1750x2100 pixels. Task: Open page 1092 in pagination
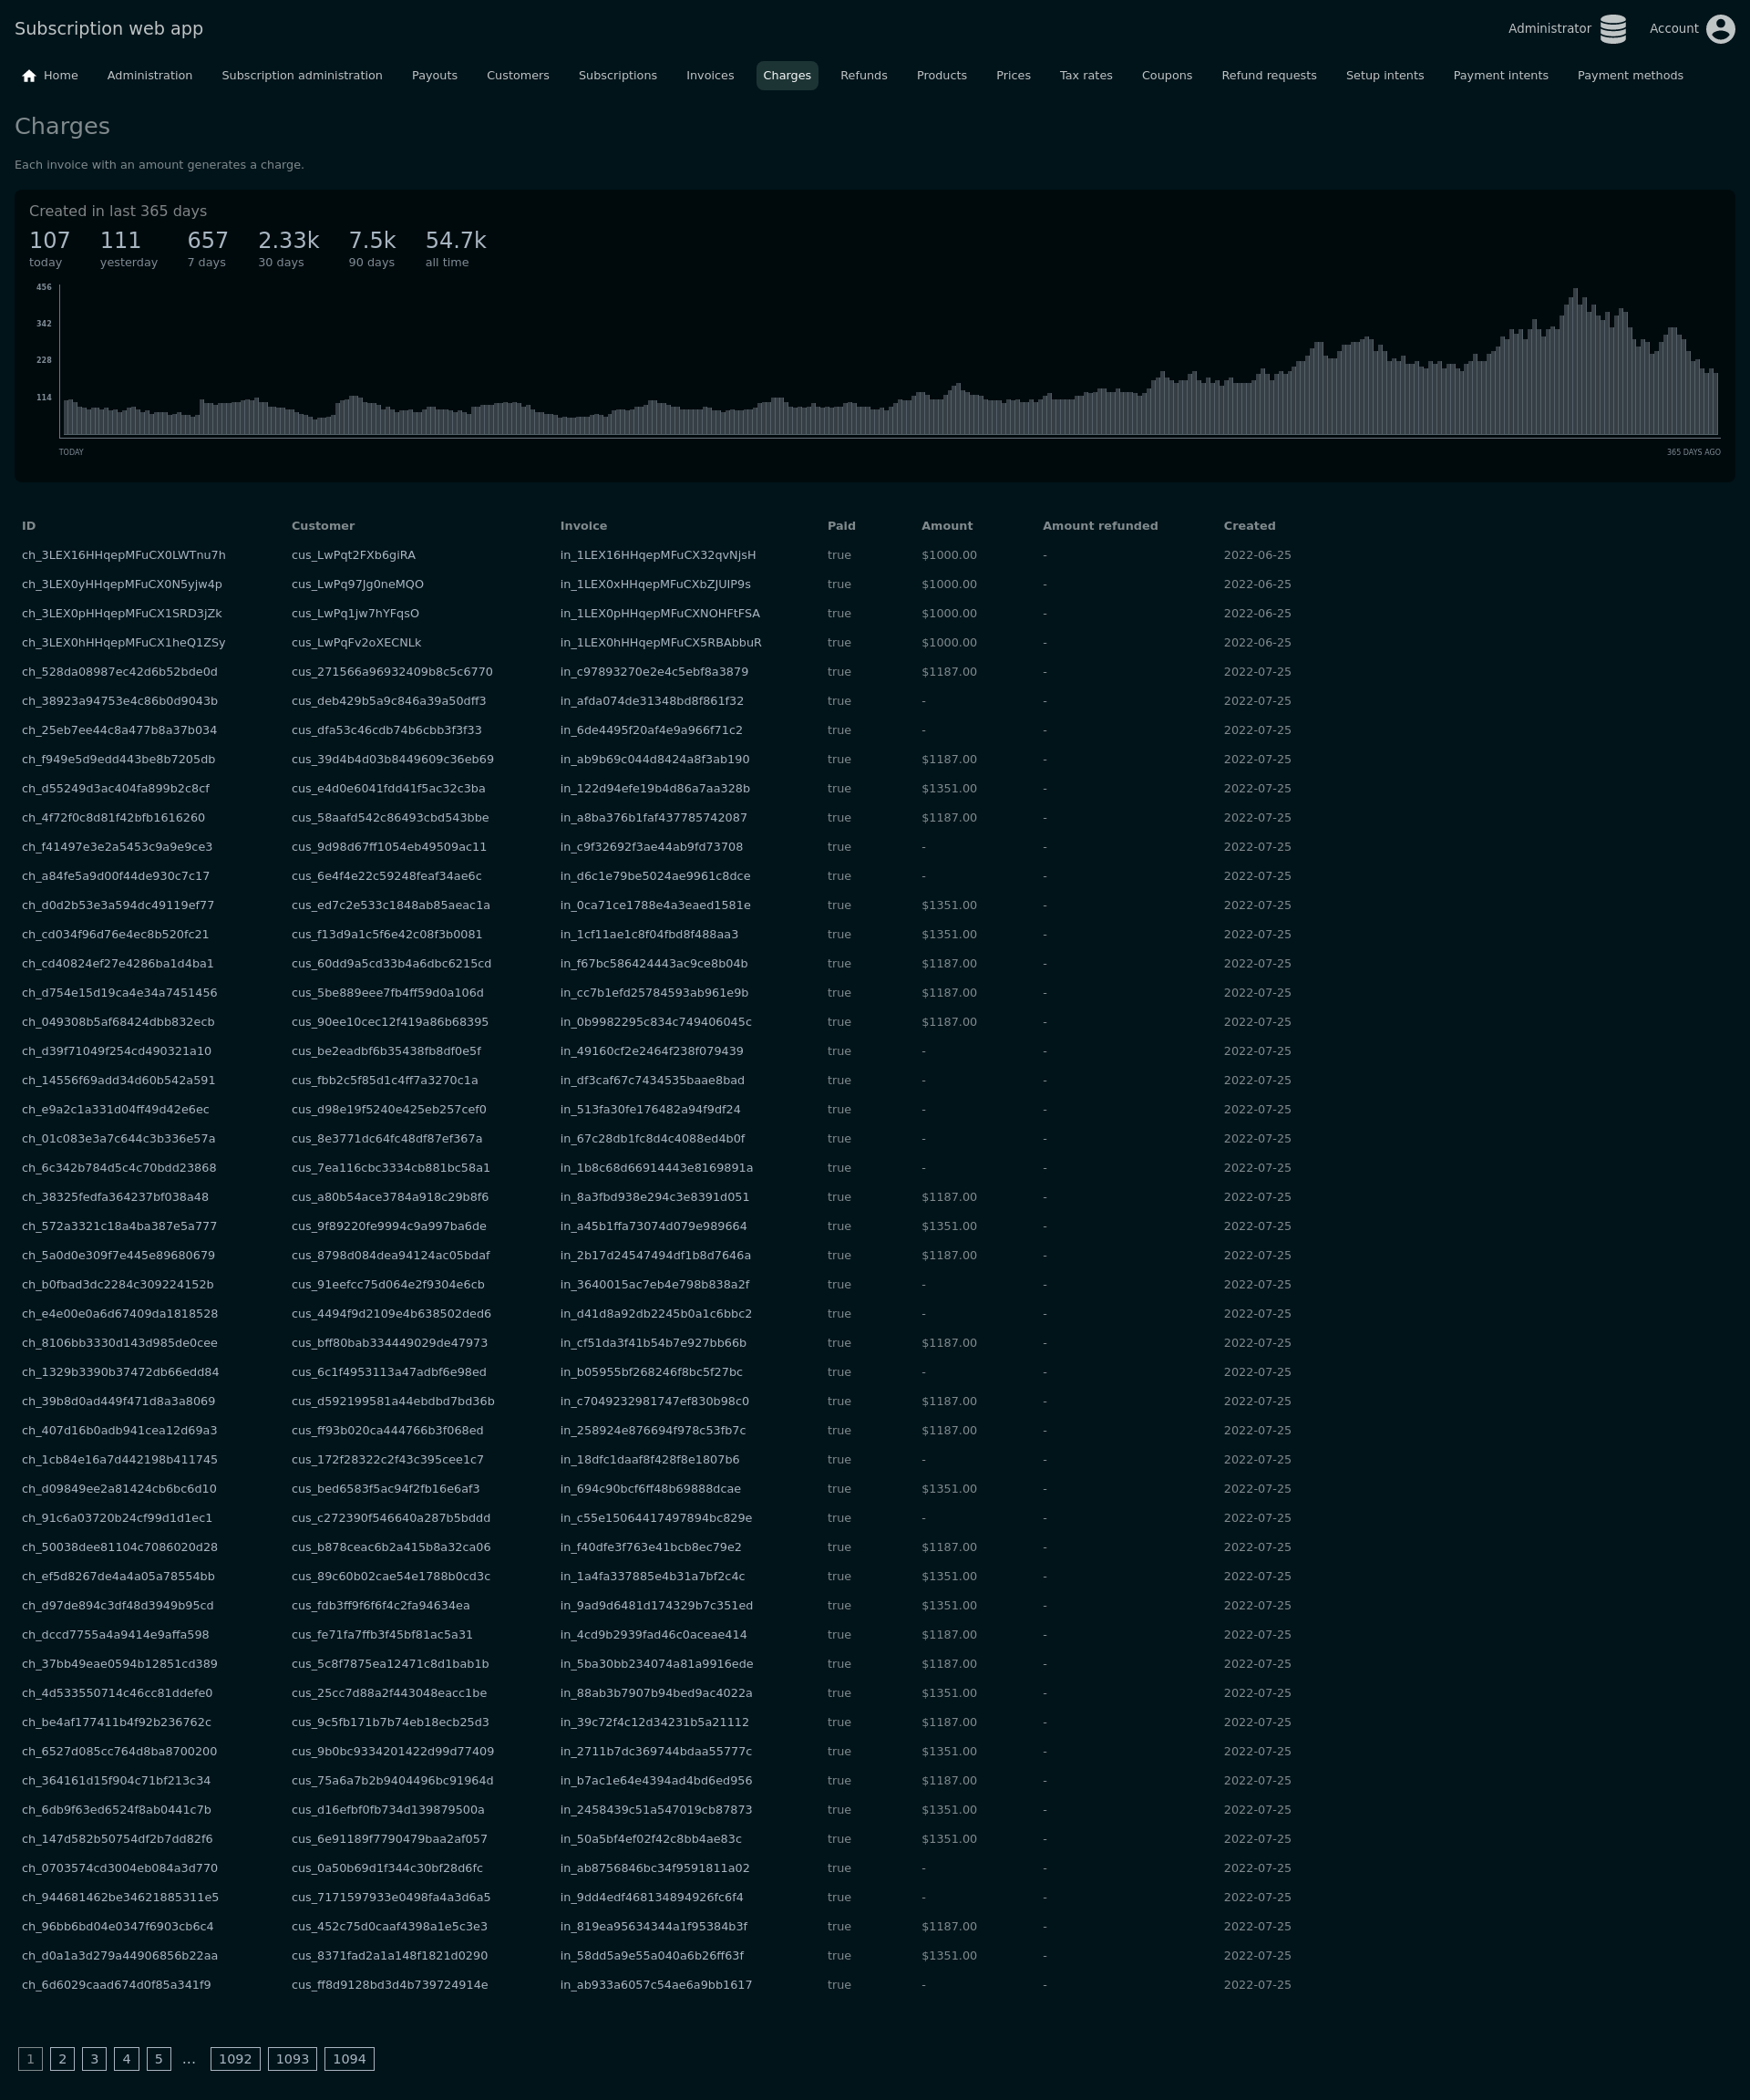[x=235, y=2059]
